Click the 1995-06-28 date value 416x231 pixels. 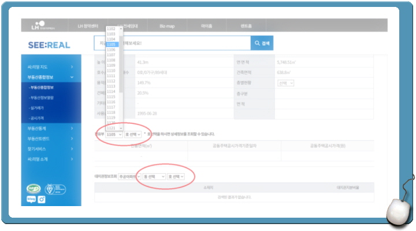point(147,113)
